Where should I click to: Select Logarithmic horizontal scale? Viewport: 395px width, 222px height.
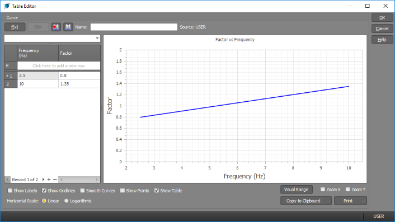coord(66,201)
